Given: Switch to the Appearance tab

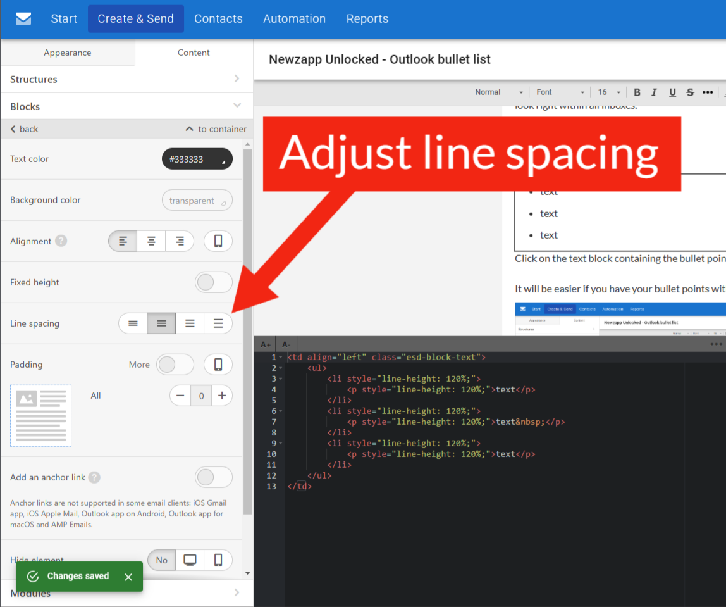Looking at the screenshot, I should (68, 53).
